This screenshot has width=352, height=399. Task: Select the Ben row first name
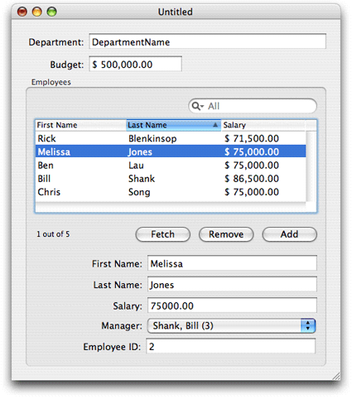(46, 166)
